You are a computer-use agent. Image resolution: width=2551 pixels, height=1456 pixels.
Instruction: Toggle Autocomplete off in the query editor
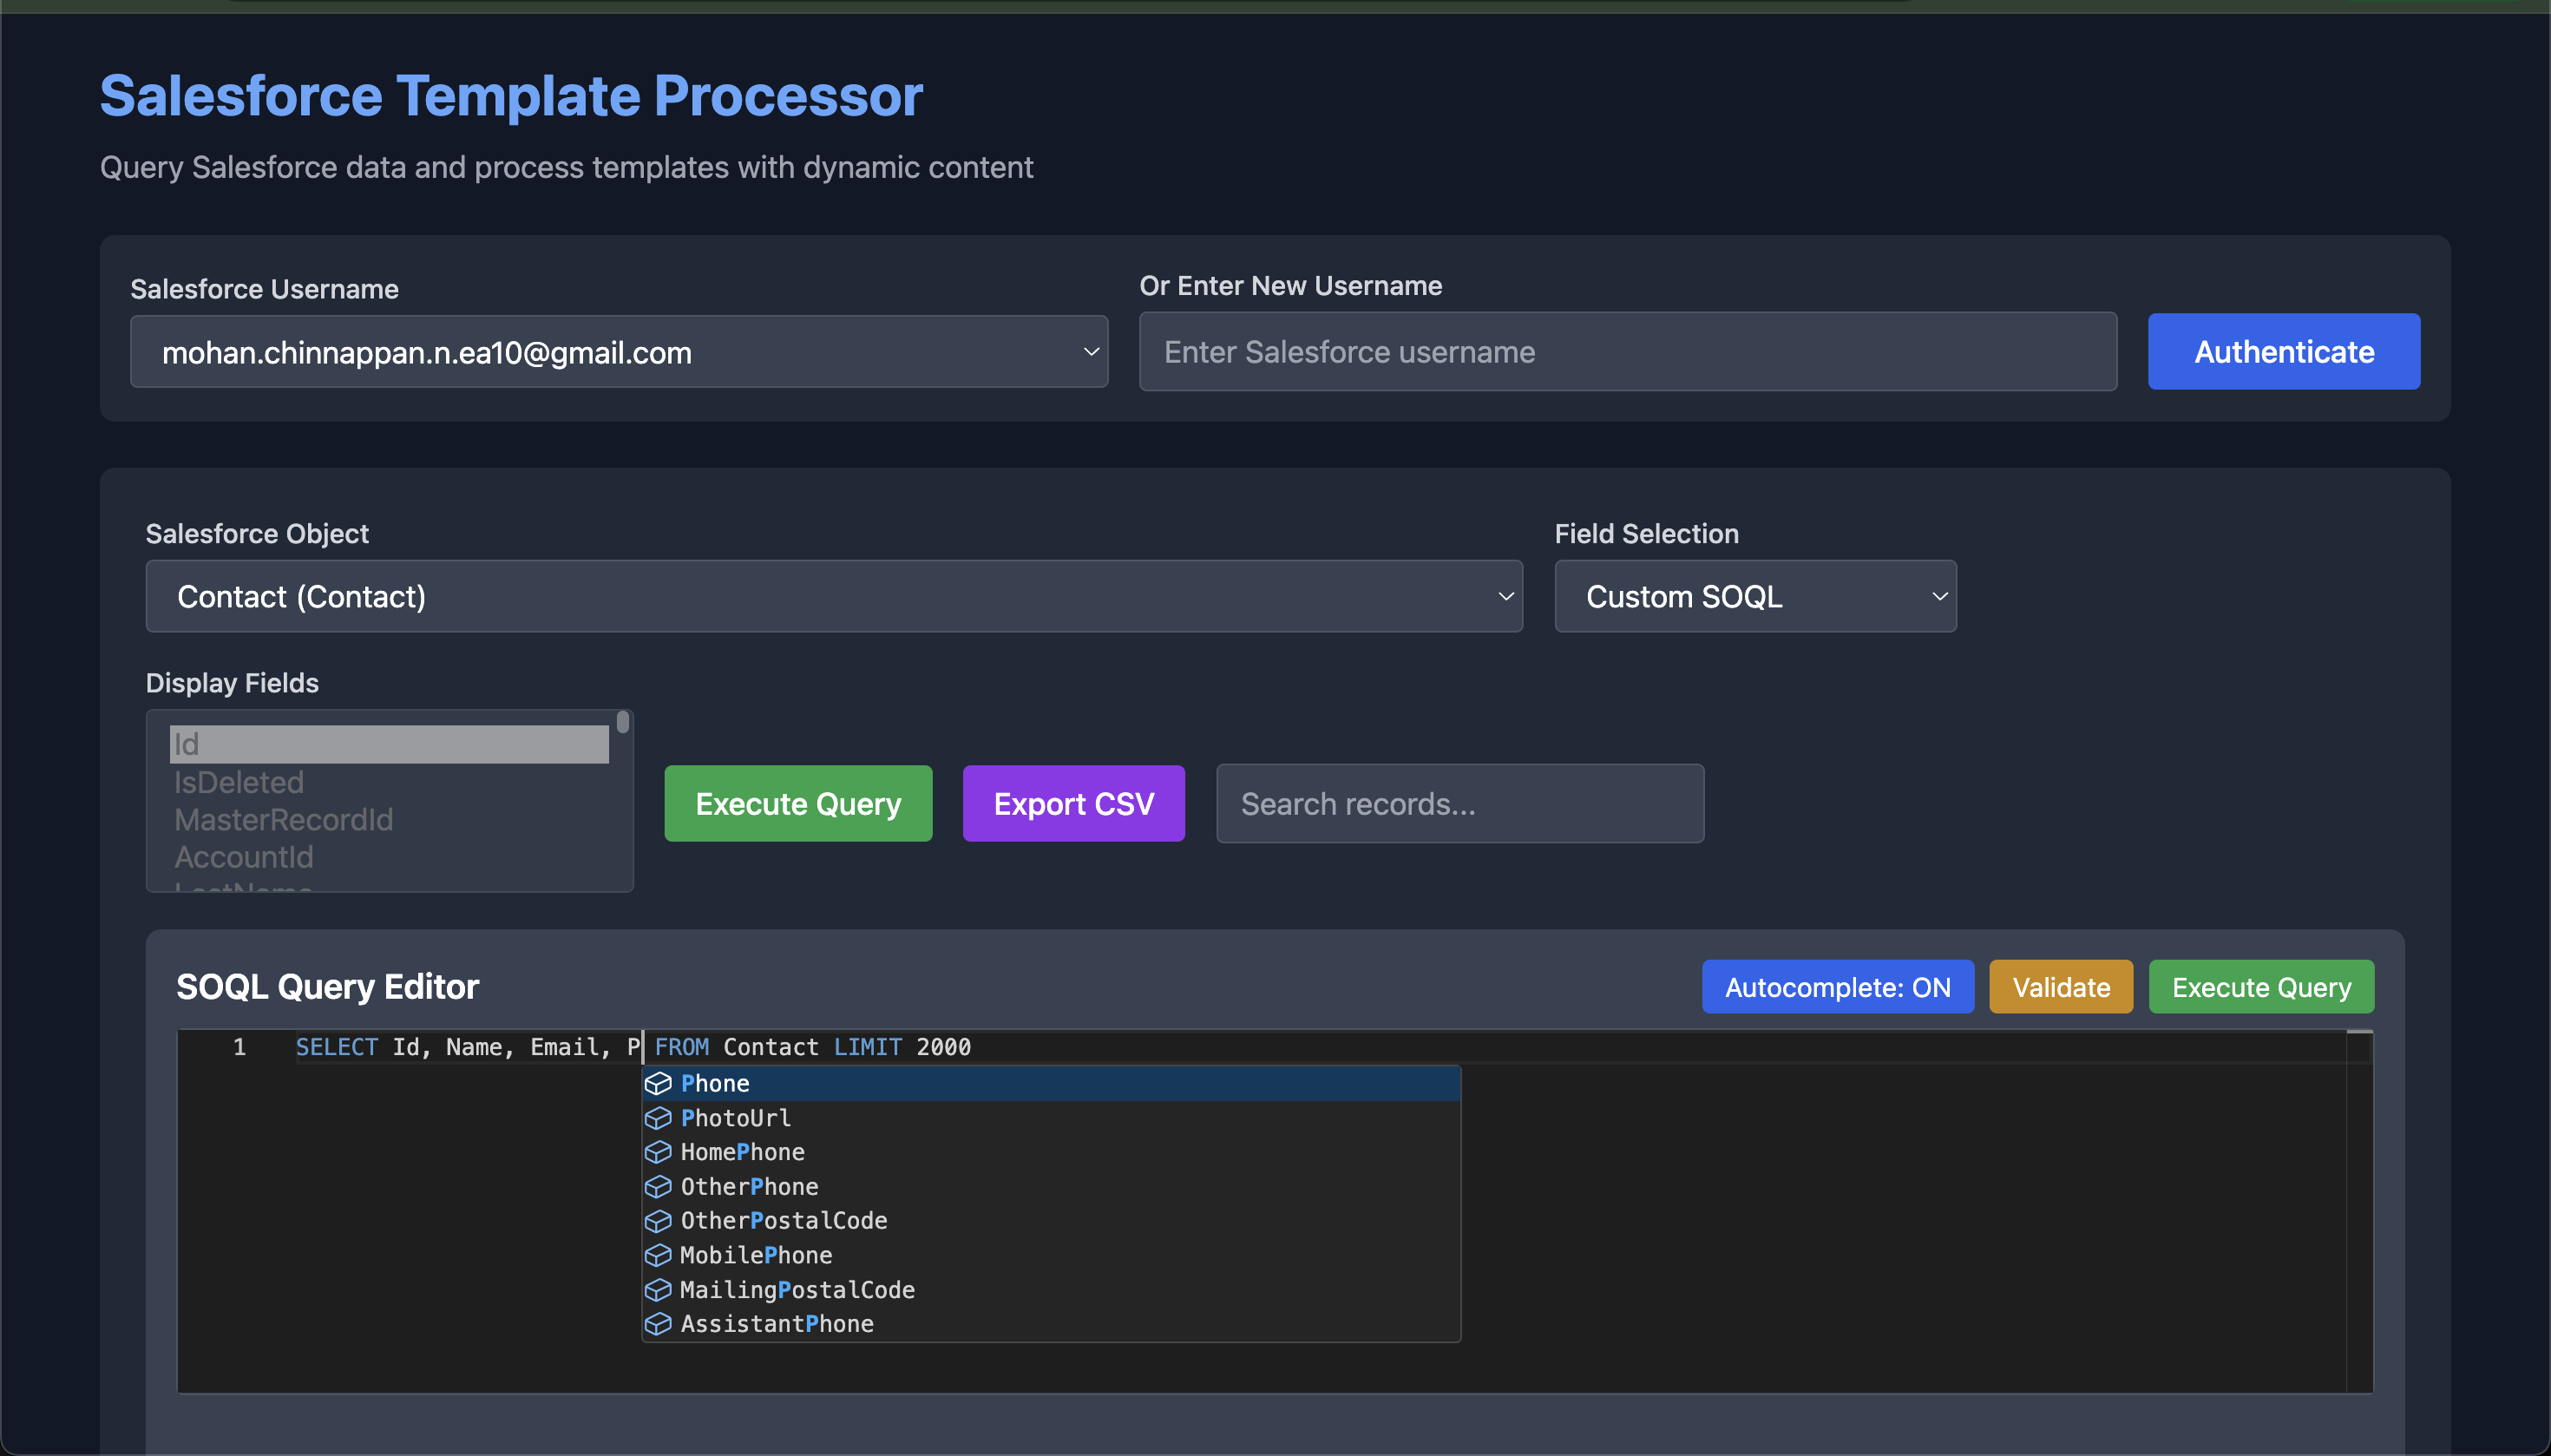(x=1838, y=986)
